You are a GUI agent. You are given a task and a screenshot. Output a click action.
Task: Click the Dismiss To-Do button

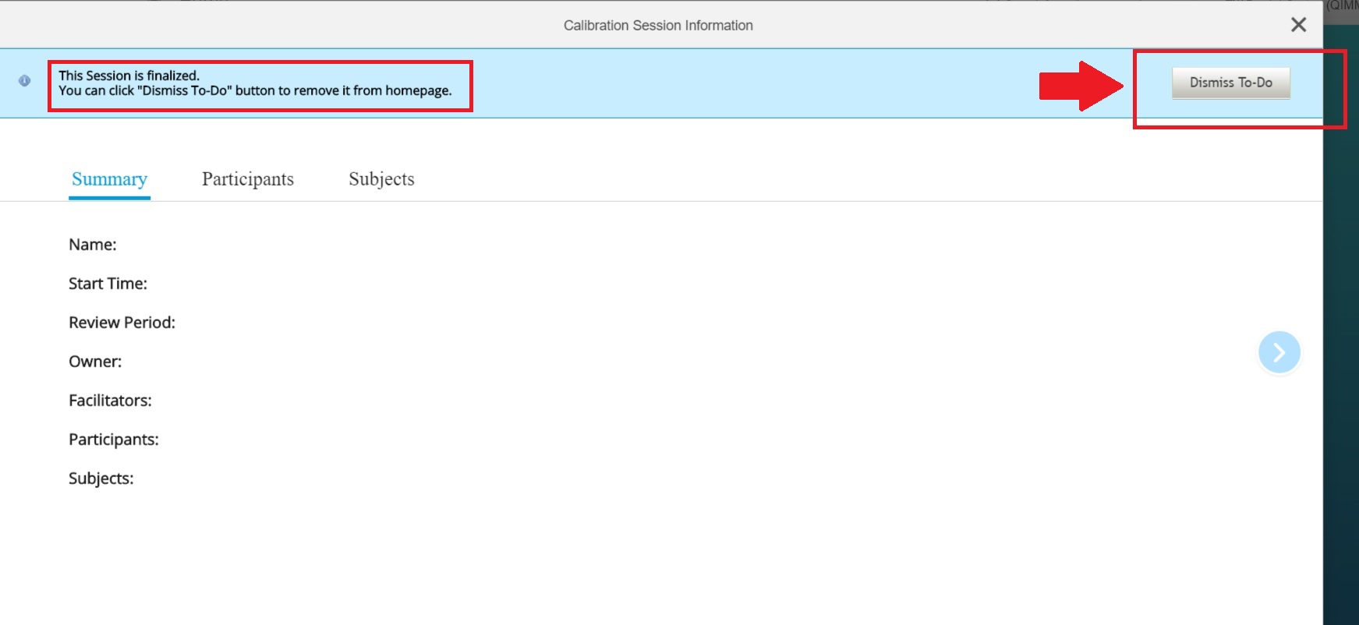[x=1230, y=83]
